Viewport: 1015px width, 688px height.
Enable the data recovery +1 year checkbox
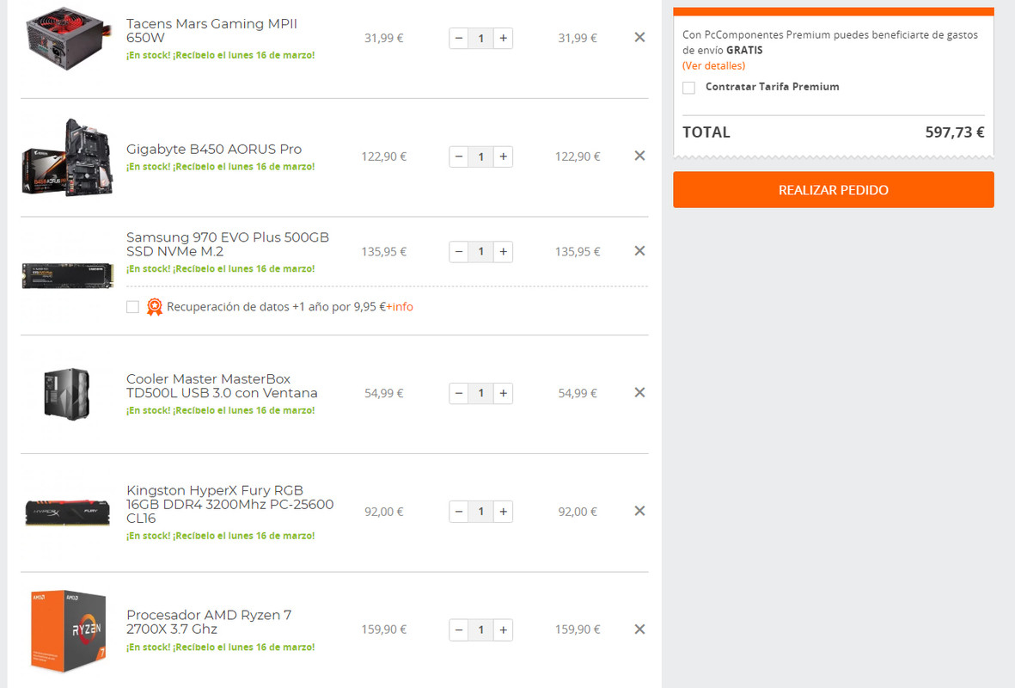(x=132, y=307)
